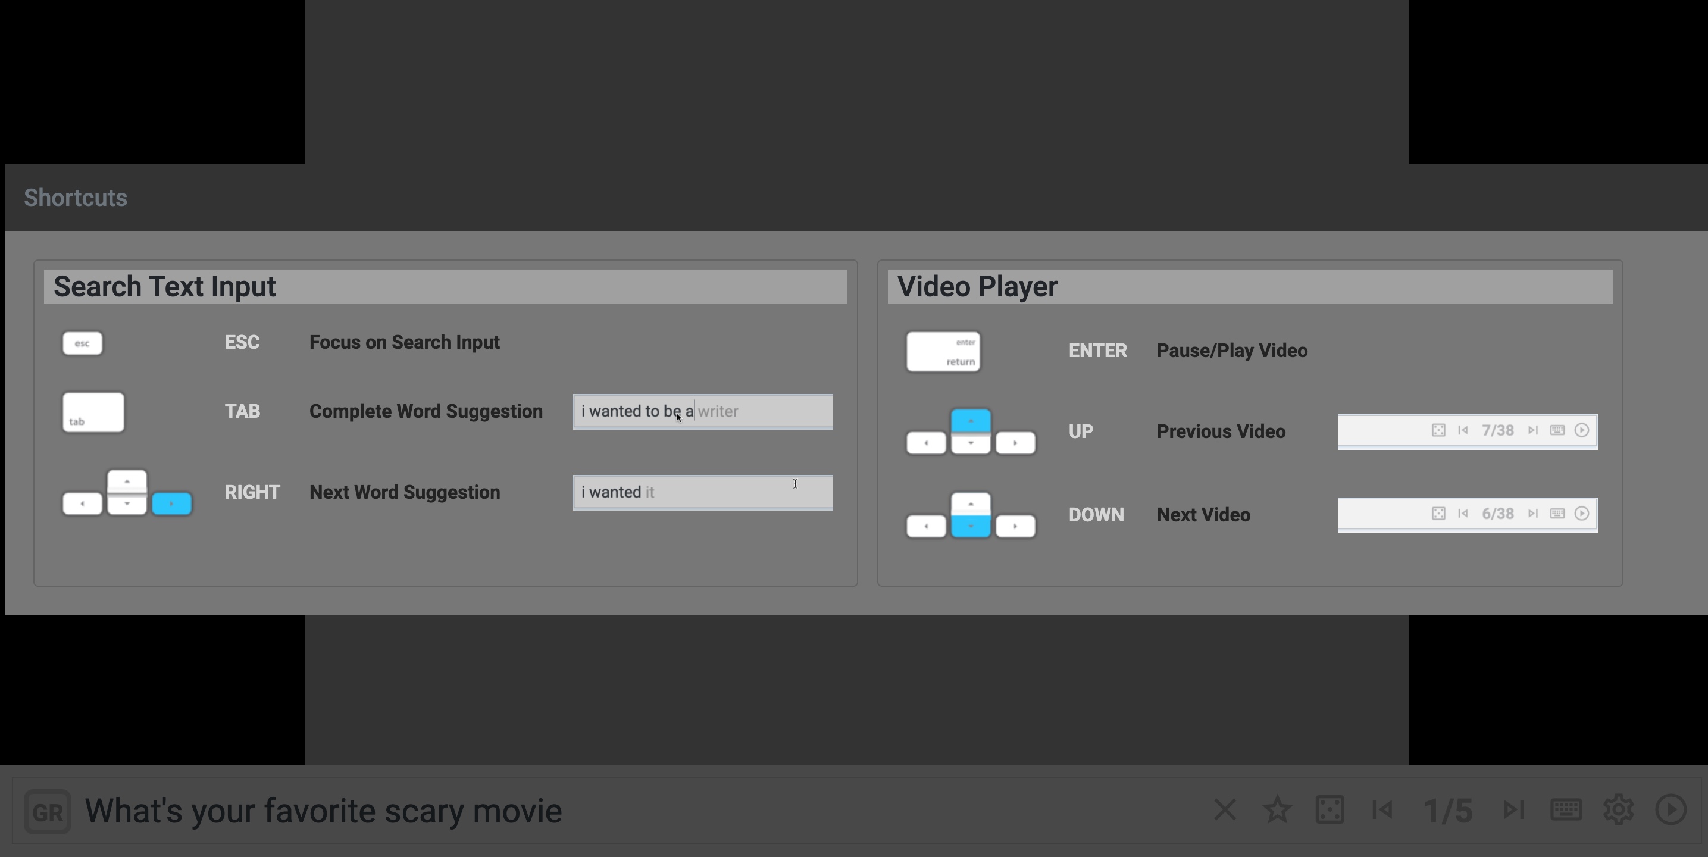Click the tab key image
The image size is (1708, 857).
pyautogui.click(x=93, y=412)
